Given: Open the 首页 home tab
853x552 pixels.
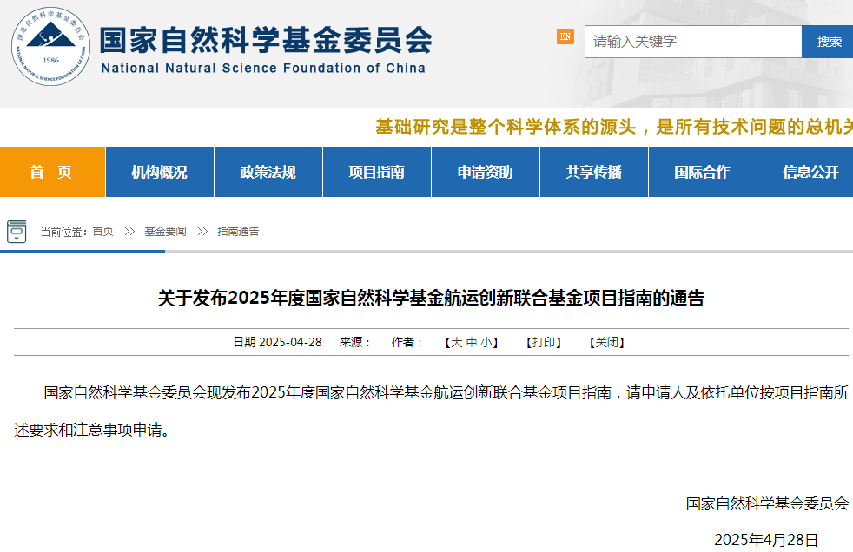Looking at the screenshot, I should (52, 172).
